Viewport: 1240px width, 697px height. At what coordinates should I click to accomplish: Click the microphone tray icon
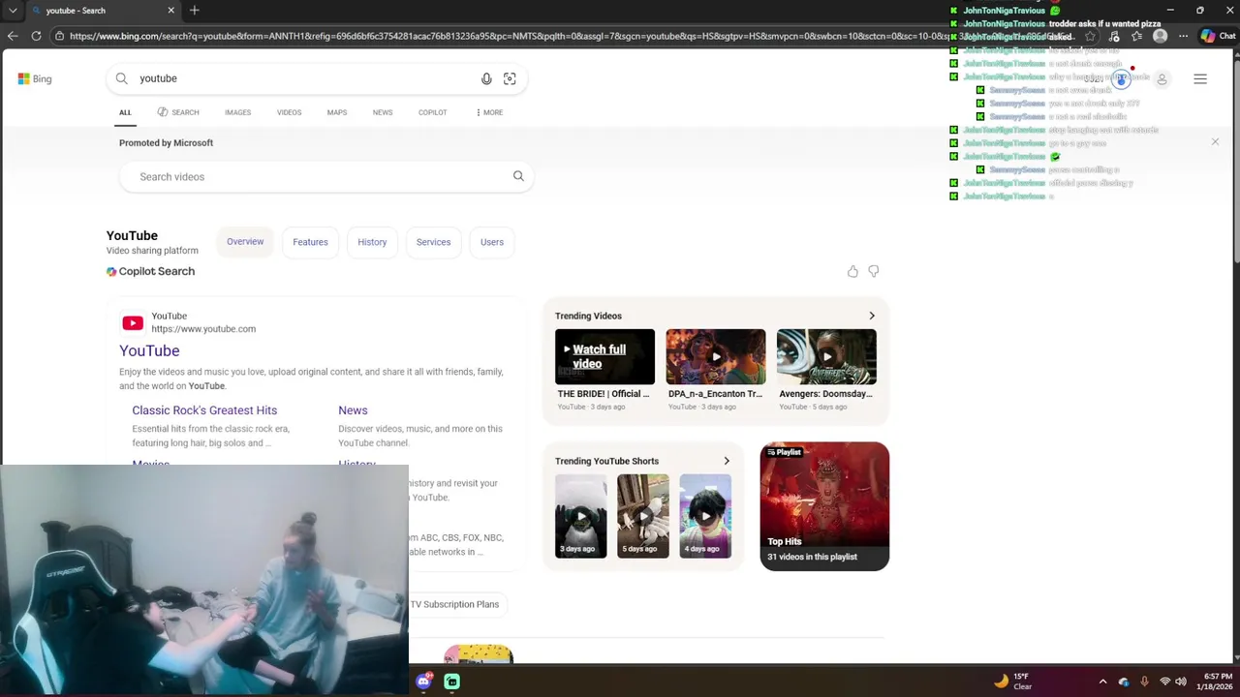click(1144, 682)
